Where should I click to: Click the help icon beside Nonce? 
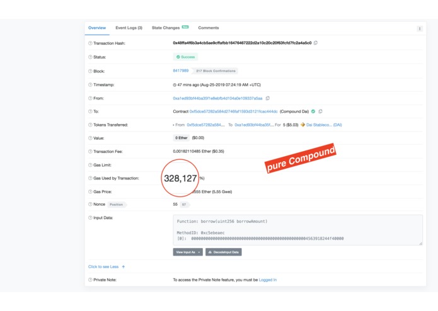(90, 204)
